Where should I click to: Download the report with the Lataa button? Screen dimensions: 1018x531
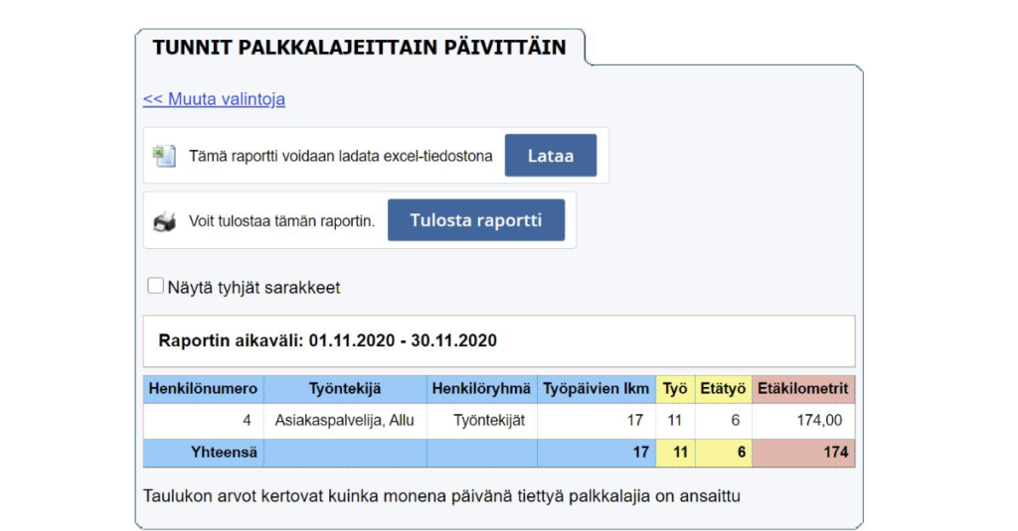[x=551, y=156]
